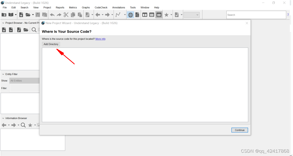The width and height of the screenshot is (293, 156).
Task: Open the Annotations menu
Action: click(119, 7)
